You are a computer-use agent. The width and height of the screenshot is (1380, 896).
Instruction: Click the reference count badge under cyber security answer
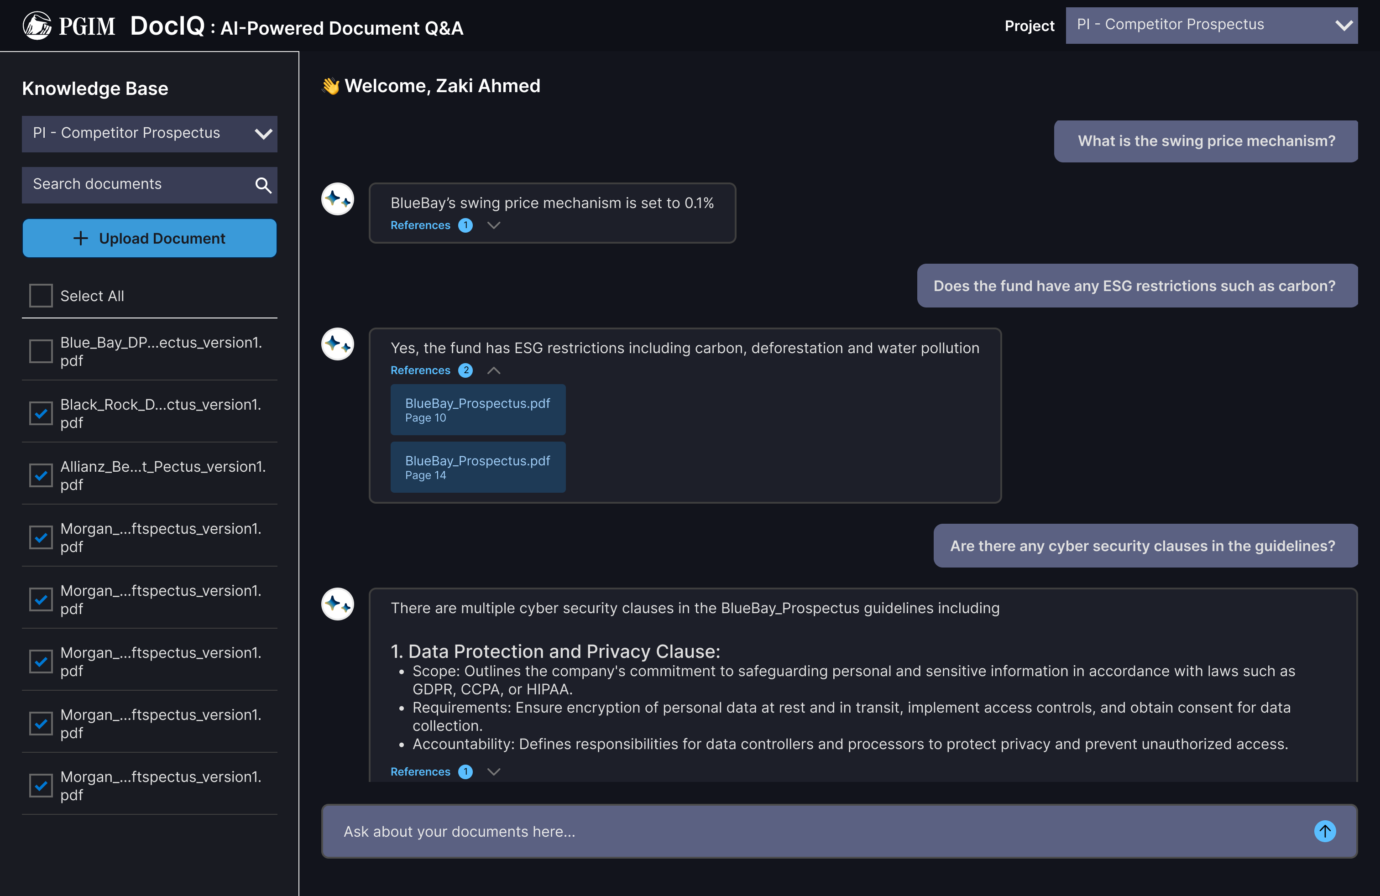pos(465,771)
